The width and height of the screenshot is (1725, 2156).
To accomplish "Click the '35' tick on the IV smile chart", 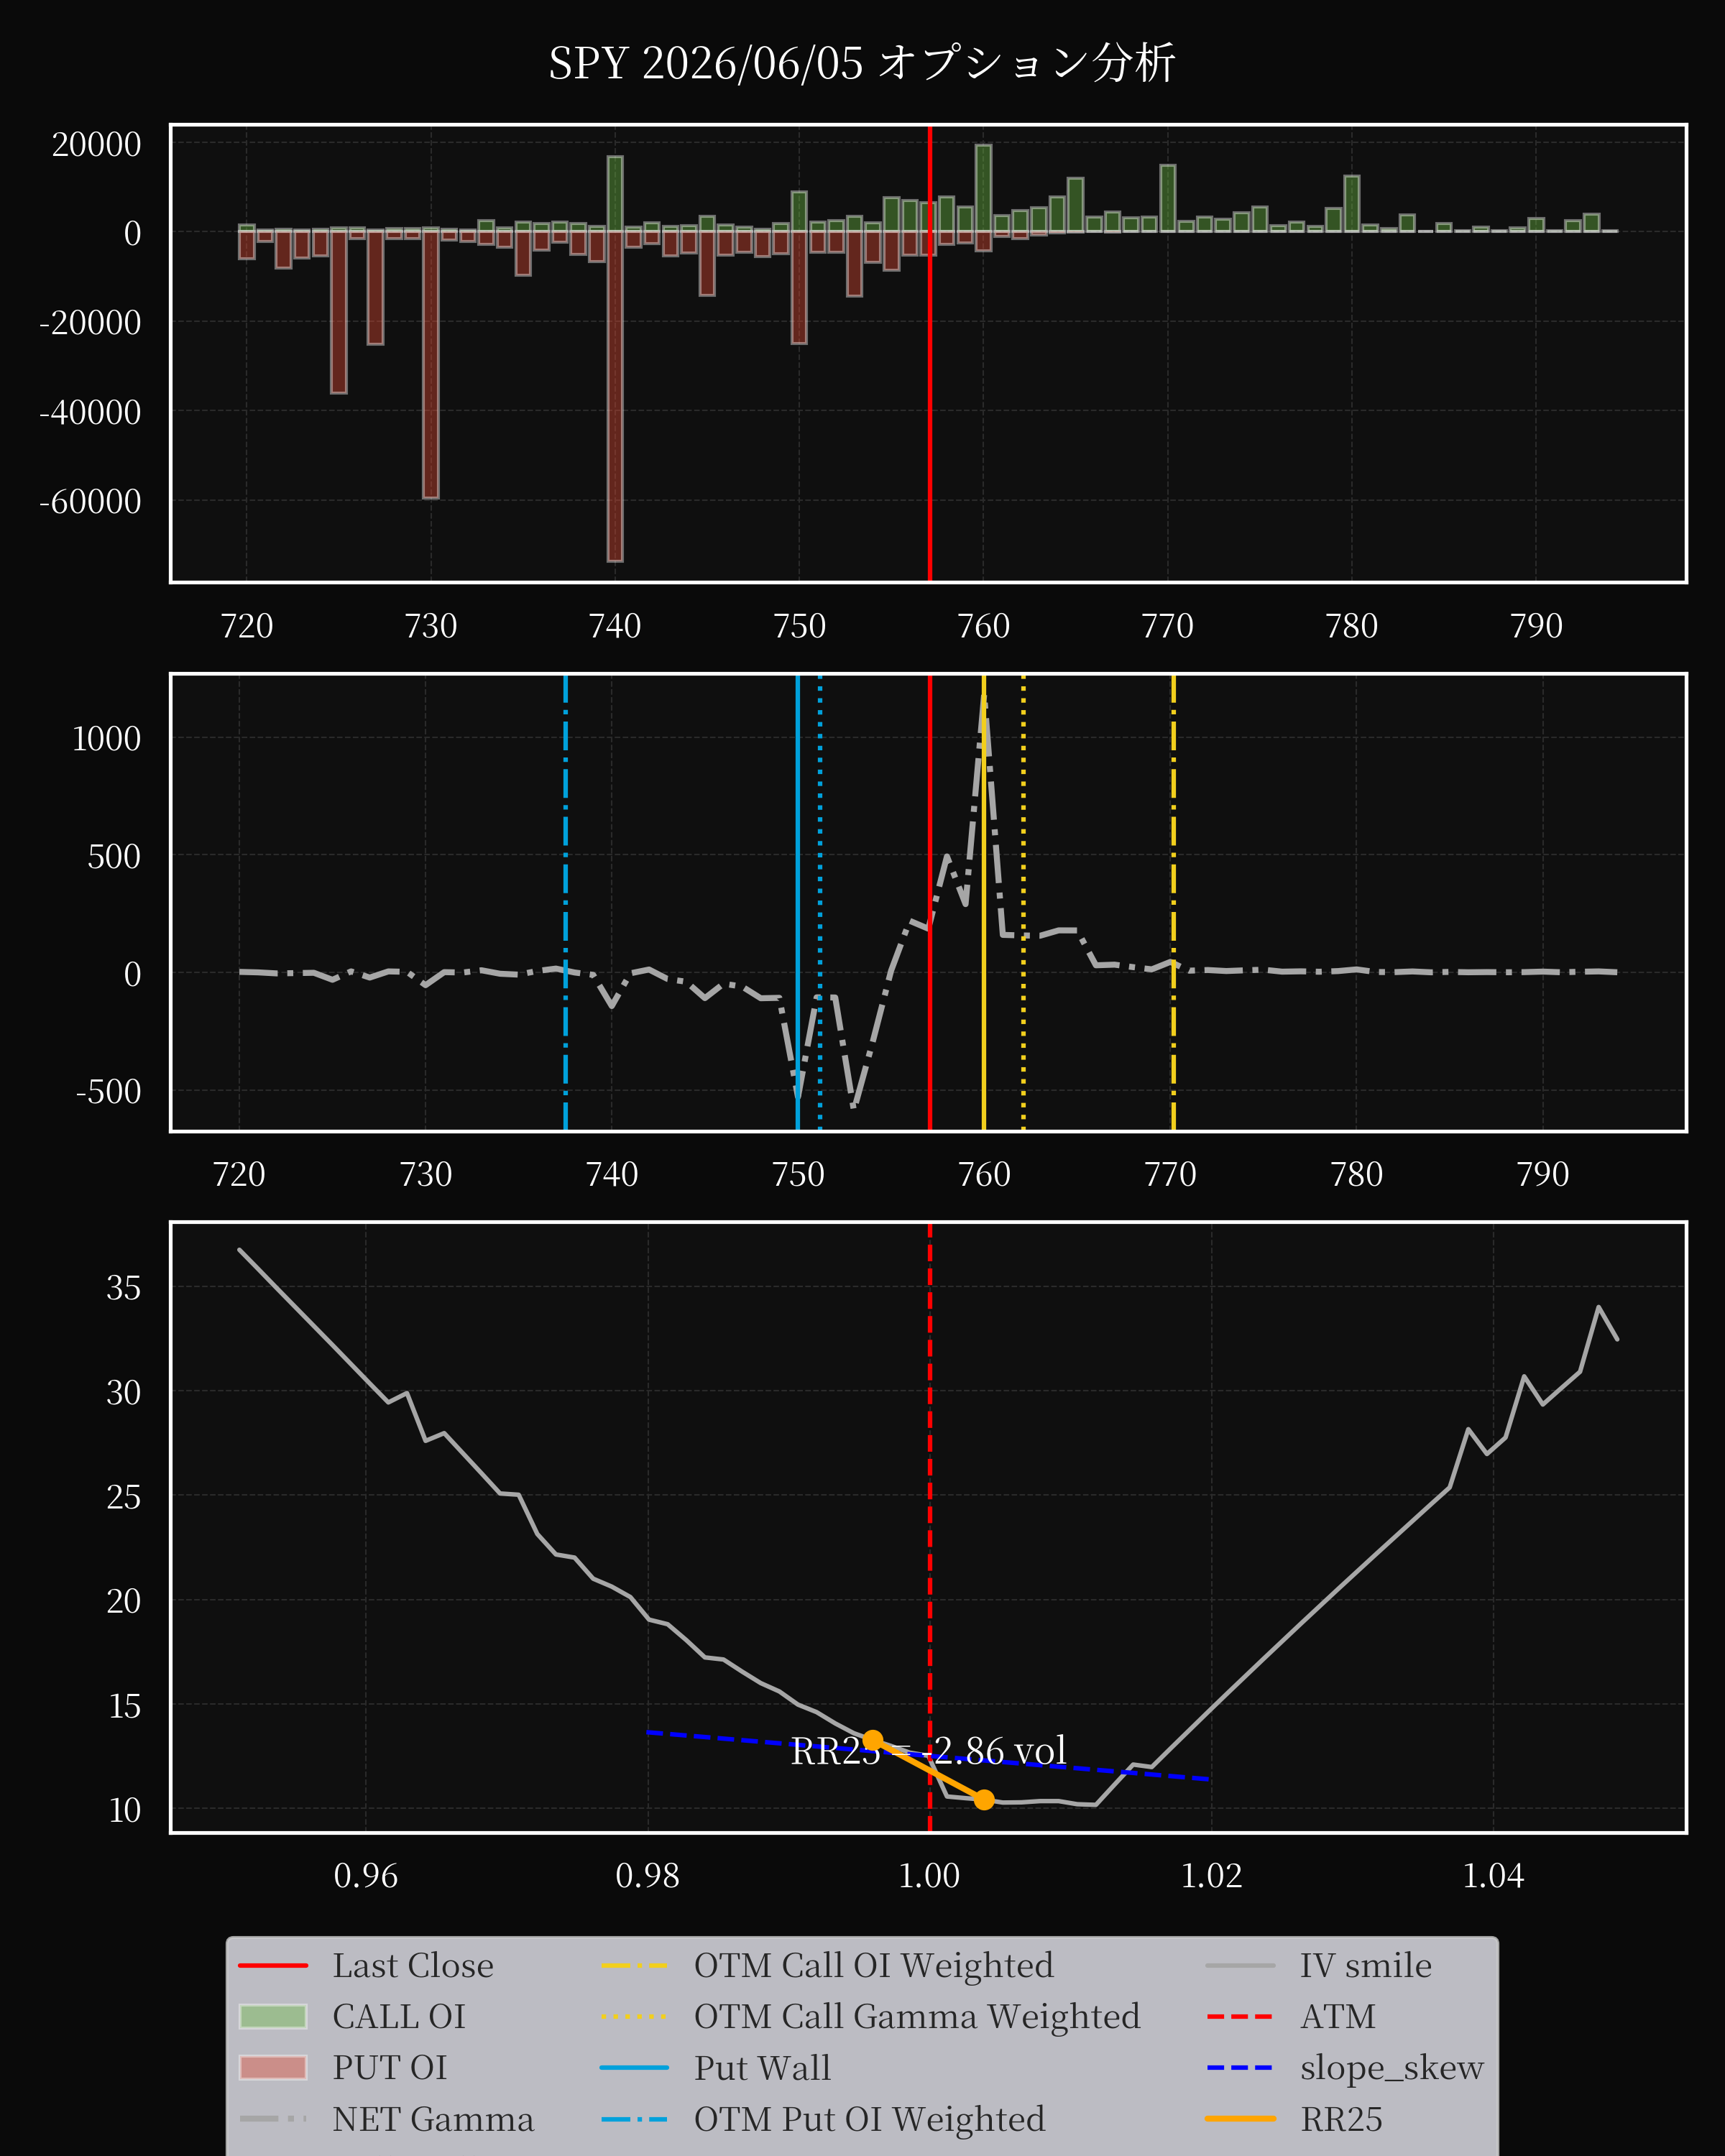I will (124, 1287).
